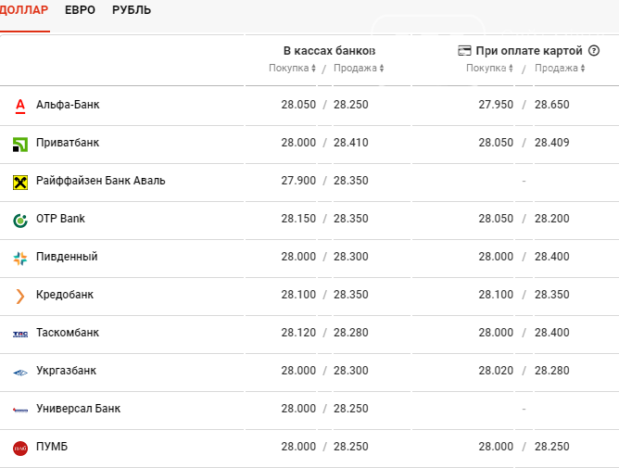
Task: Click the Privatbank green logo icon
Action: 20,144
